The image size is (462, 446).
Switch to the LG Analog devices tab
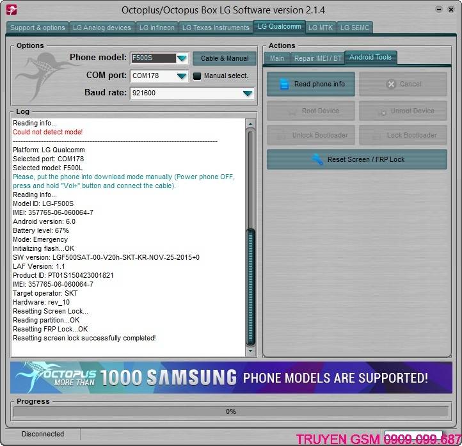pyautogui.click(x=102, y=28)
